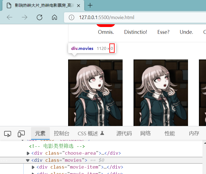This screenshot has width=206, height=174.
Task: Select the Unde. category link
Action: [x=186, y=32]
